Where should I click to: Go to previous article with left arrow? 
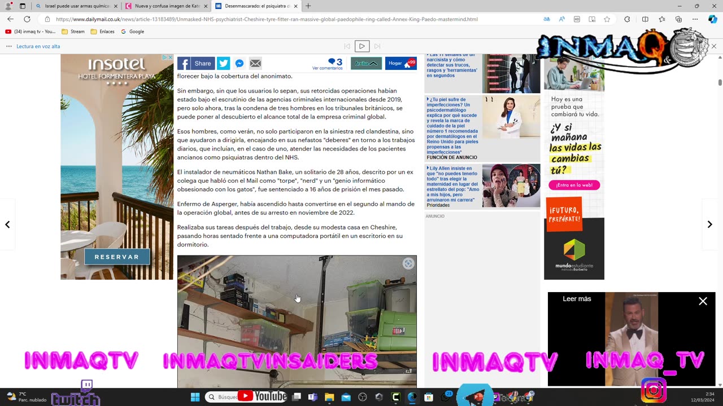pos(7,224)
